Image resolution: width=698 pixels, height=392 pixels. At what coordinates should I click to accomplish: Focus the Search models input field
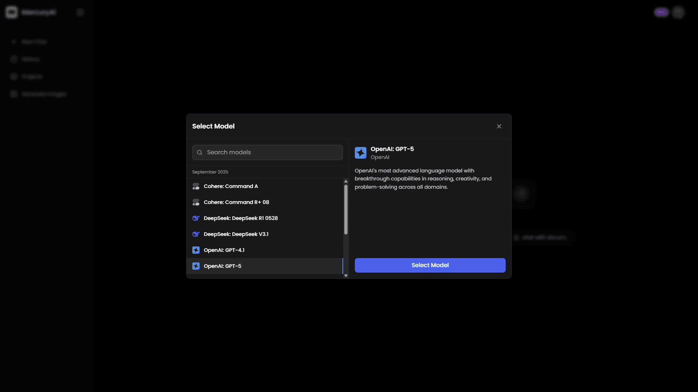tap(268, 152)
